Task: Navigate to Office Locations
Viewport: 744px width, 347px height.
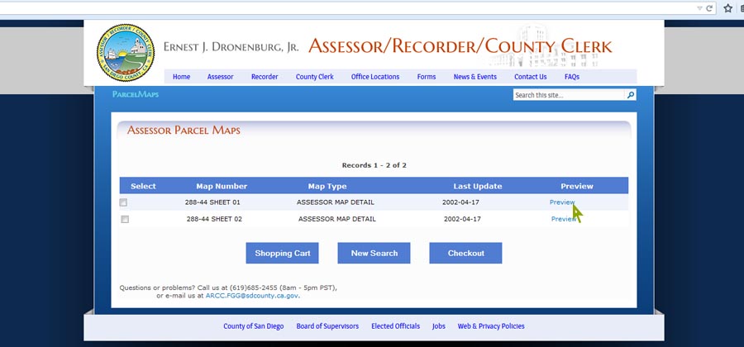Action: click(375, 77)
